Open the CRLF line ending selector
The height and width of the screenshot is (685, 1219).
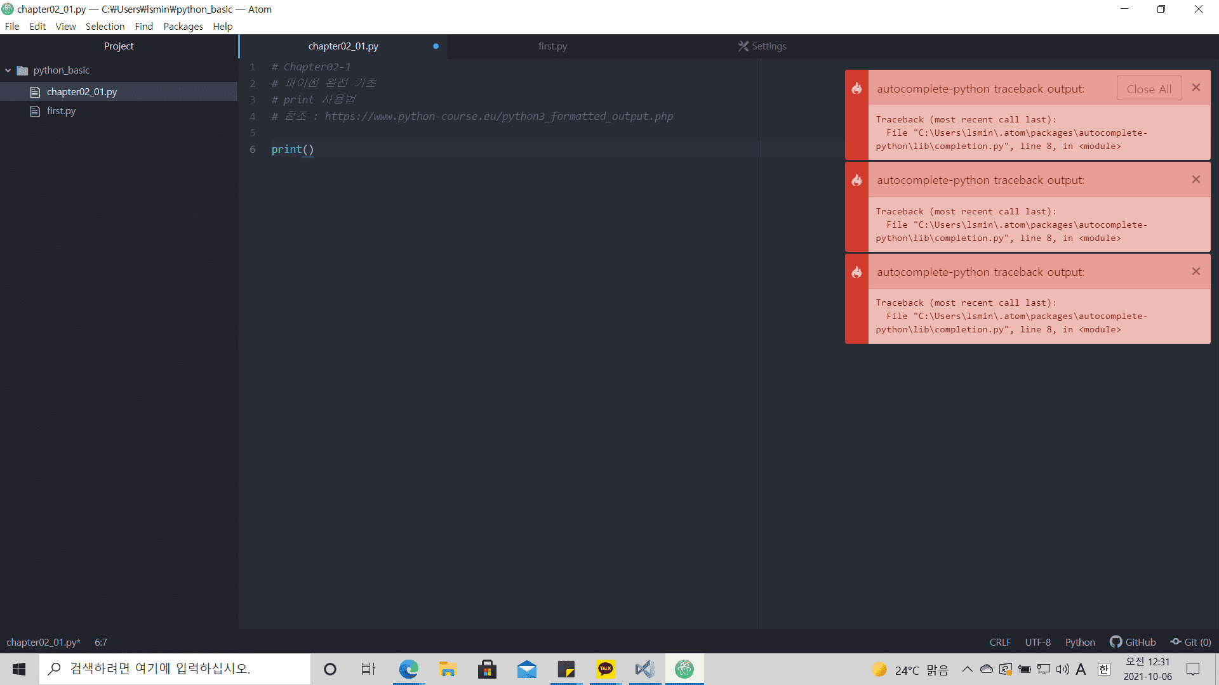[x=1000, y=642]
